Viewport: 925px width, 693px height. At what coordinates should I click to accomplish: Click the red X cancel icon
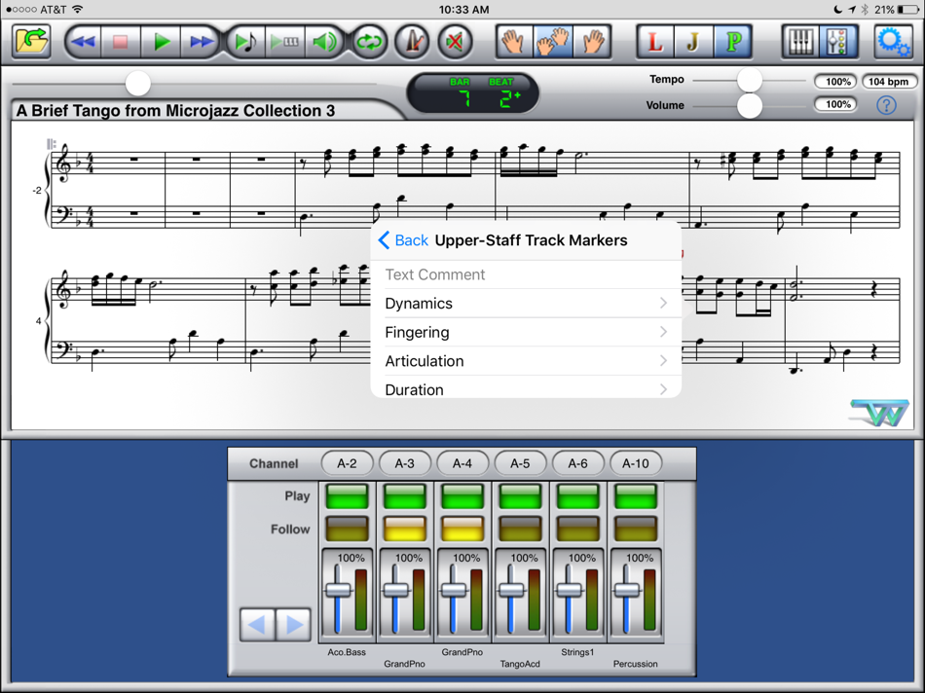pos(455,42)
